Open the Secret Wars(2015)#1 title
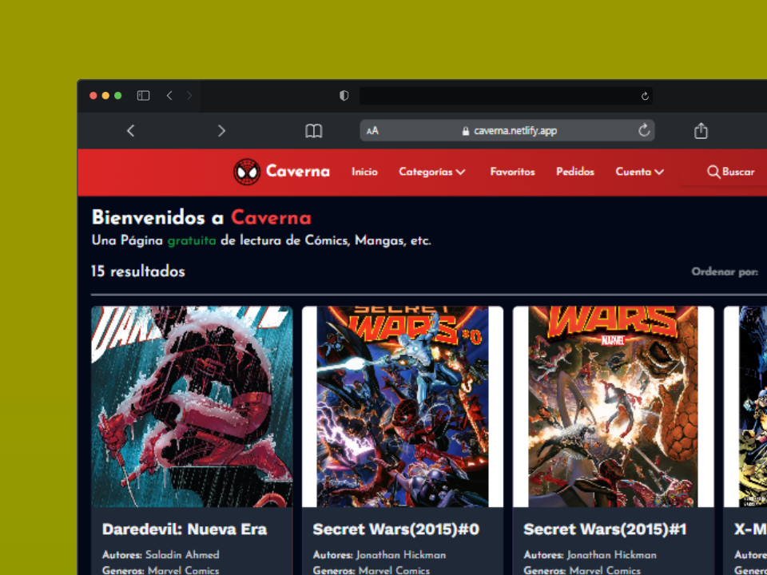The image size is (767, 575). tap(605, 529)
